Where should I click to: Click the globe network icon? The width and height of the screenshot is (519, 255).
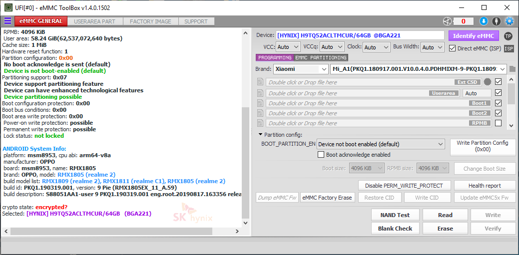tap(447, 21)
